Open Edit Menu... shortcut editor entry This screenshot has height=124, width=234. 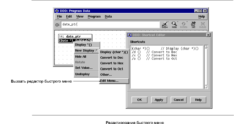click(x=114, y=81)
